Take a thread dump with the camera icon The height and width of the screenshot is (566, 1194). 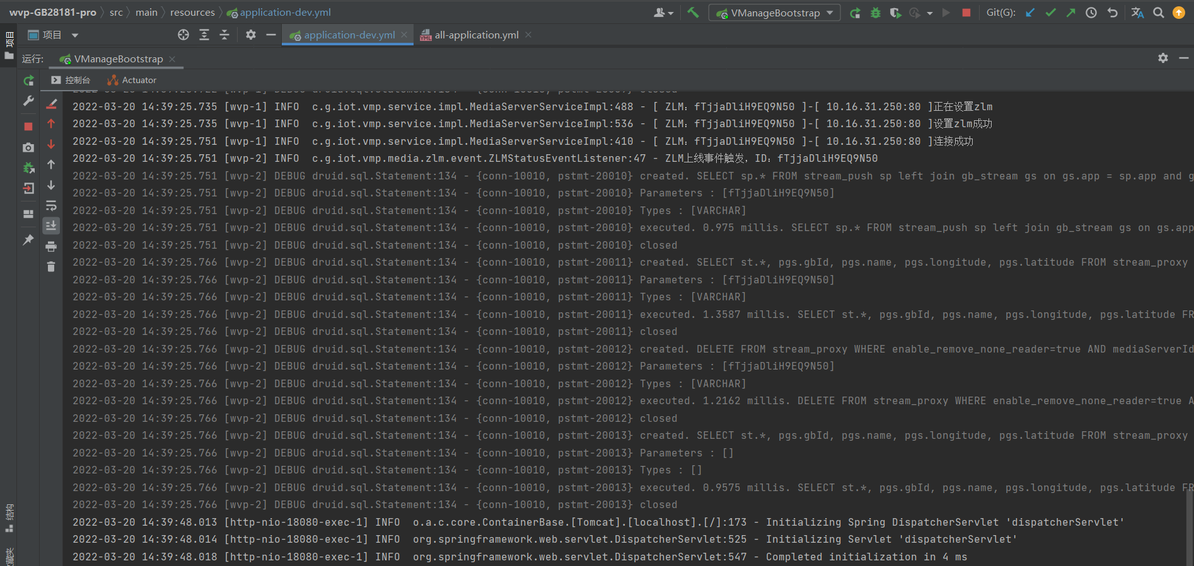point(28,147)
